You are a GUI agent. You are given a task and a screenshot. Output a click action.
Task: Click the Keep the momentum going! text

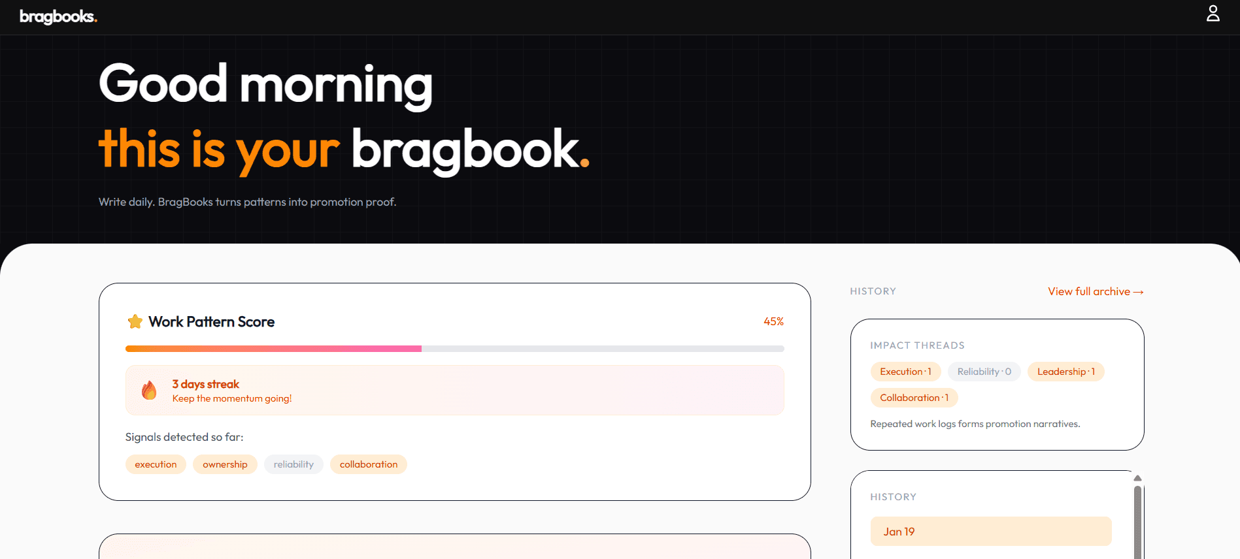(232, 398)
